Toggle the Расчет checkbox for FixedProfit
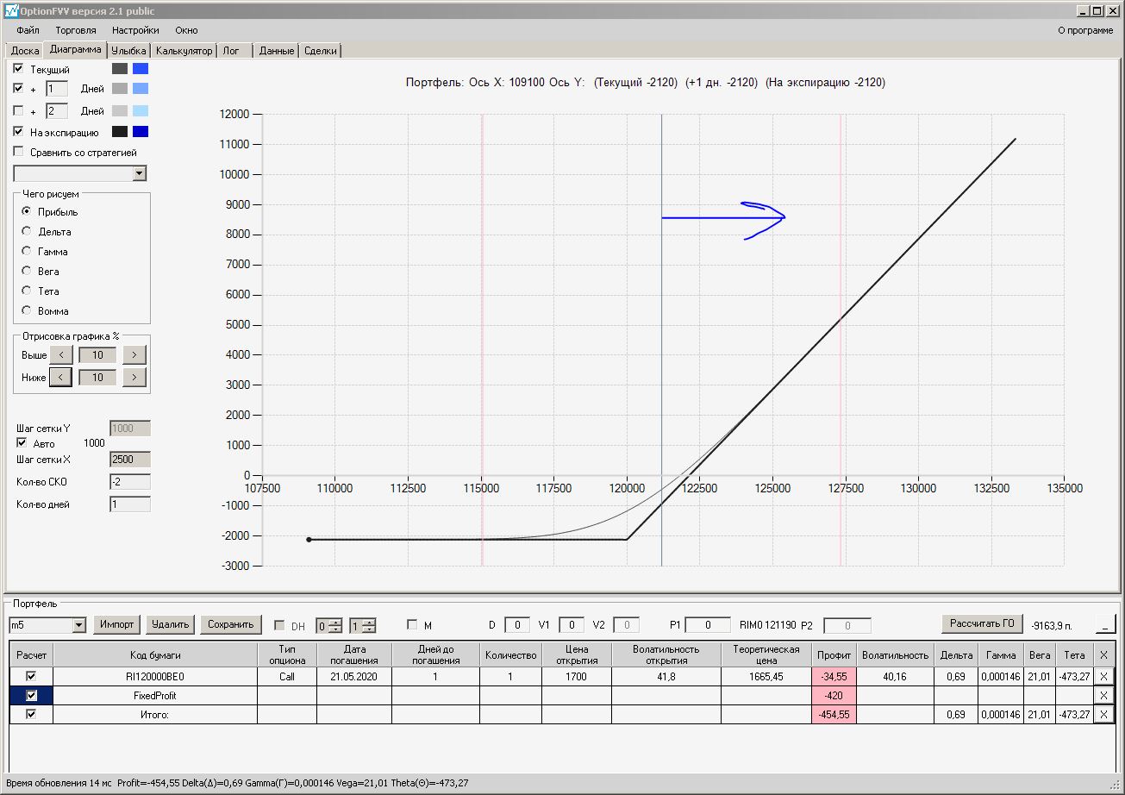Screen dimensions: 1125x795 tap(32, 695)
